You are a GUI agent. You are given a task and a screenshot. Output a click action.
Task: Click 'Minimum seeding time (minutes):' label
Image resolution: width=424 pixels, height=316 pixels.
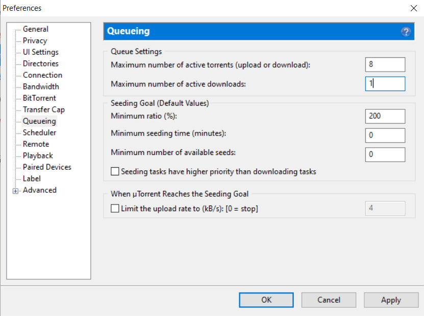[168, 133]
